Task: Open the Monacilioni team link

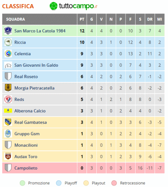Action: pos(26,145)
